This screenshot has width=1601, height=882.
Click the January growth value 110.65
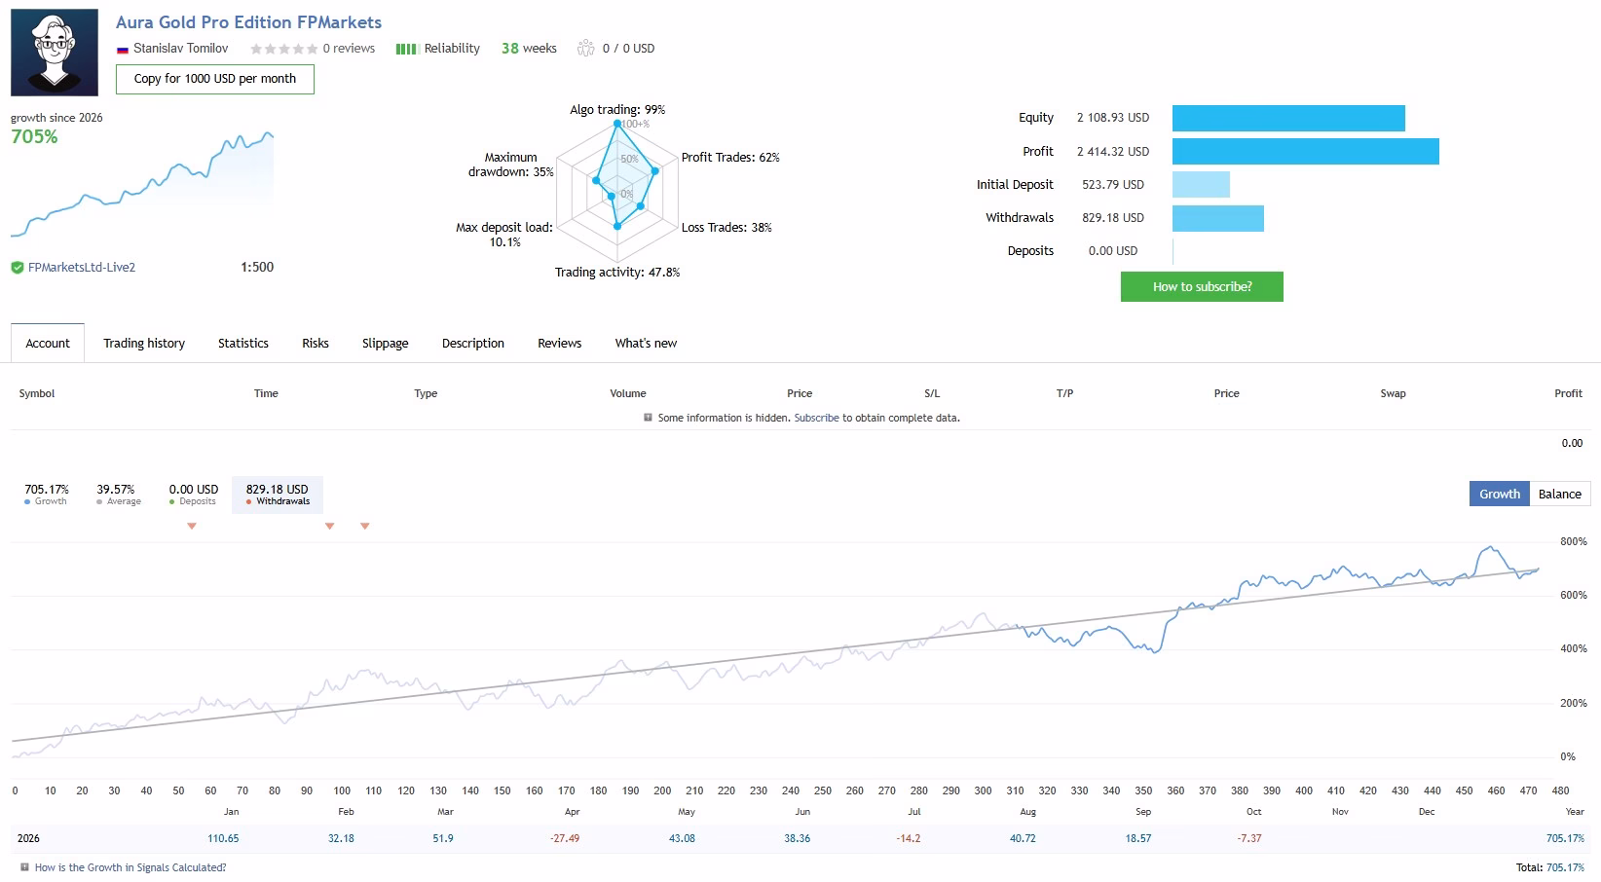223,838
